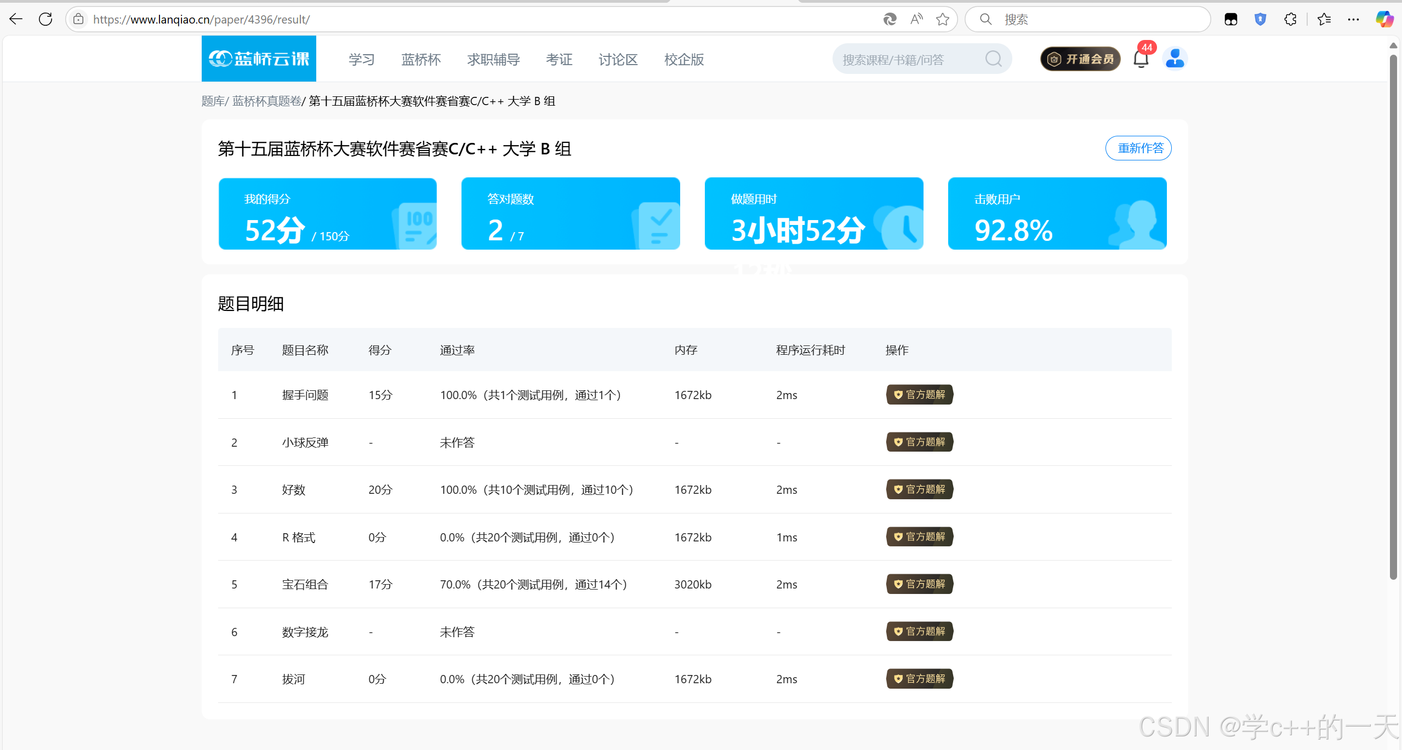
Task: Click the course search magnifier icon
Action: [993, 59]
